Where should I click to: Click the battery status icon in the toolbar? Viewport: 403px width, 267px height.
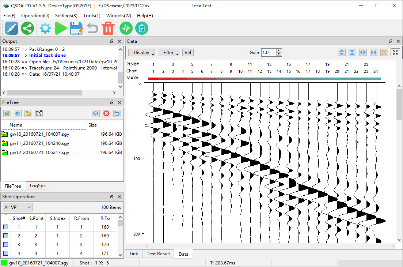[141, 28]
